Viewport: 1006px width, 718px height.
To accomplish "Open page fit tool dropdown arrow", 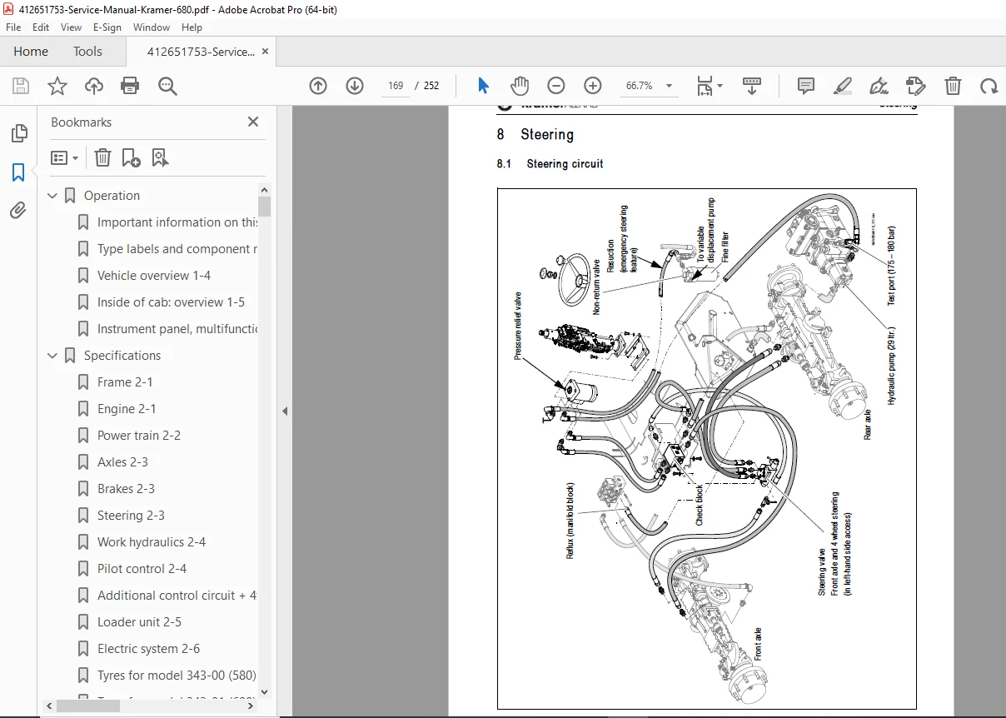I will (720, 86).
